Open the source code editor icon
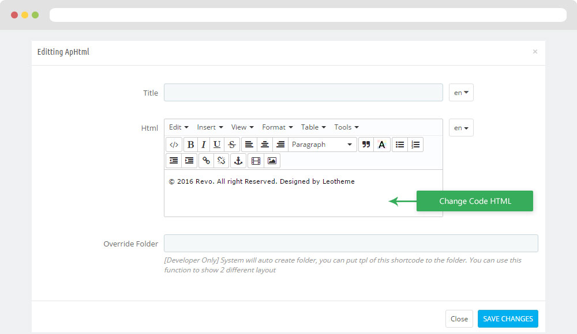577x334 pixels. [x=174, y=145]
